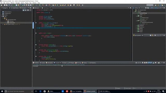Click Terminate icon in Console toolbar

(x=136, y=63)
